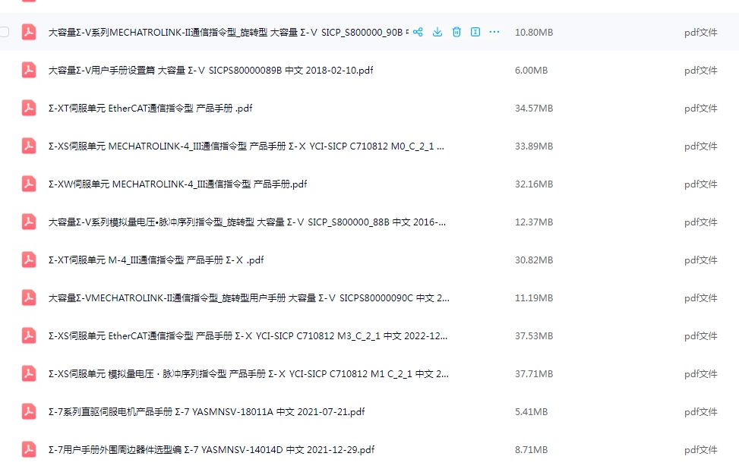Click the 11.19MB size value

pyautogui.click(x=533, y=297)
